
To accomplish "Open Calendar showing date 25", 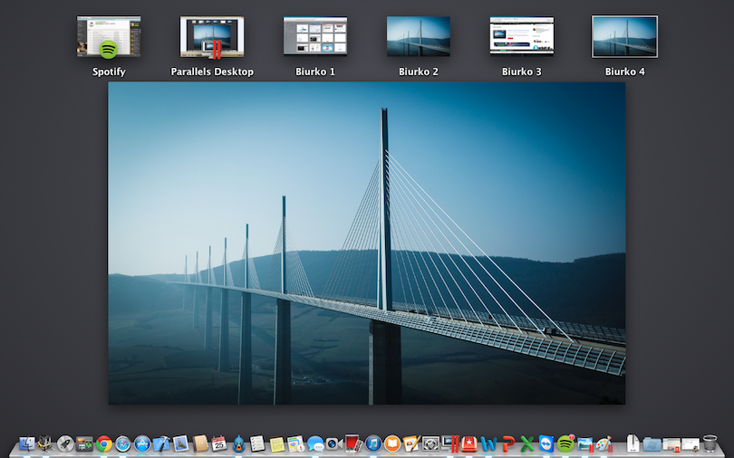I will (218, 444).
